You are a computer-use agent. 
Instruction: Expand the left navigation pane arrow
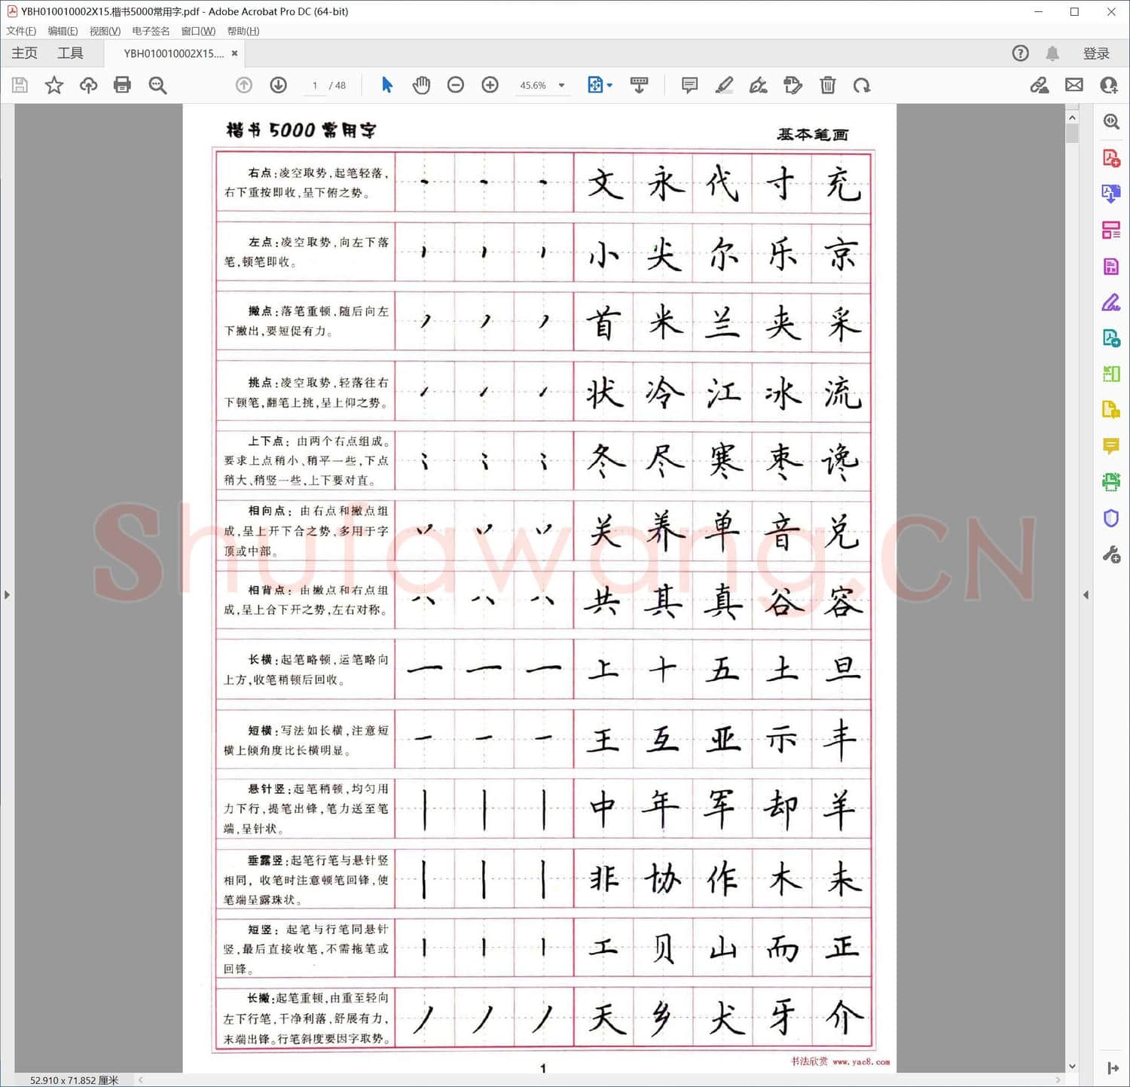[7, 595]
